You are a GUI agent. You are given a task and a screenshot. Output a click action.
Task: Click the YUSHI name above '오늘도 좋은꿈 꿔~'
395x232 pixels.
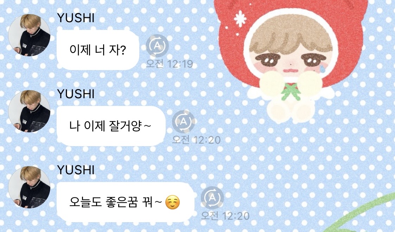point(76,170)
